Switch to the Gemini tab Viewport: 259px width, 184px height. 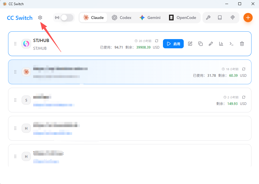tap(150, 18)
